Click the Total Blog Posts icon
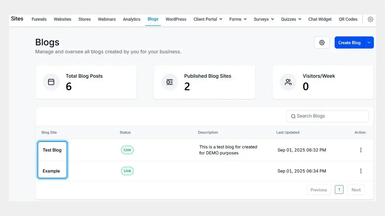The width and height of the screenshot is (385, 216). [51, 82]
